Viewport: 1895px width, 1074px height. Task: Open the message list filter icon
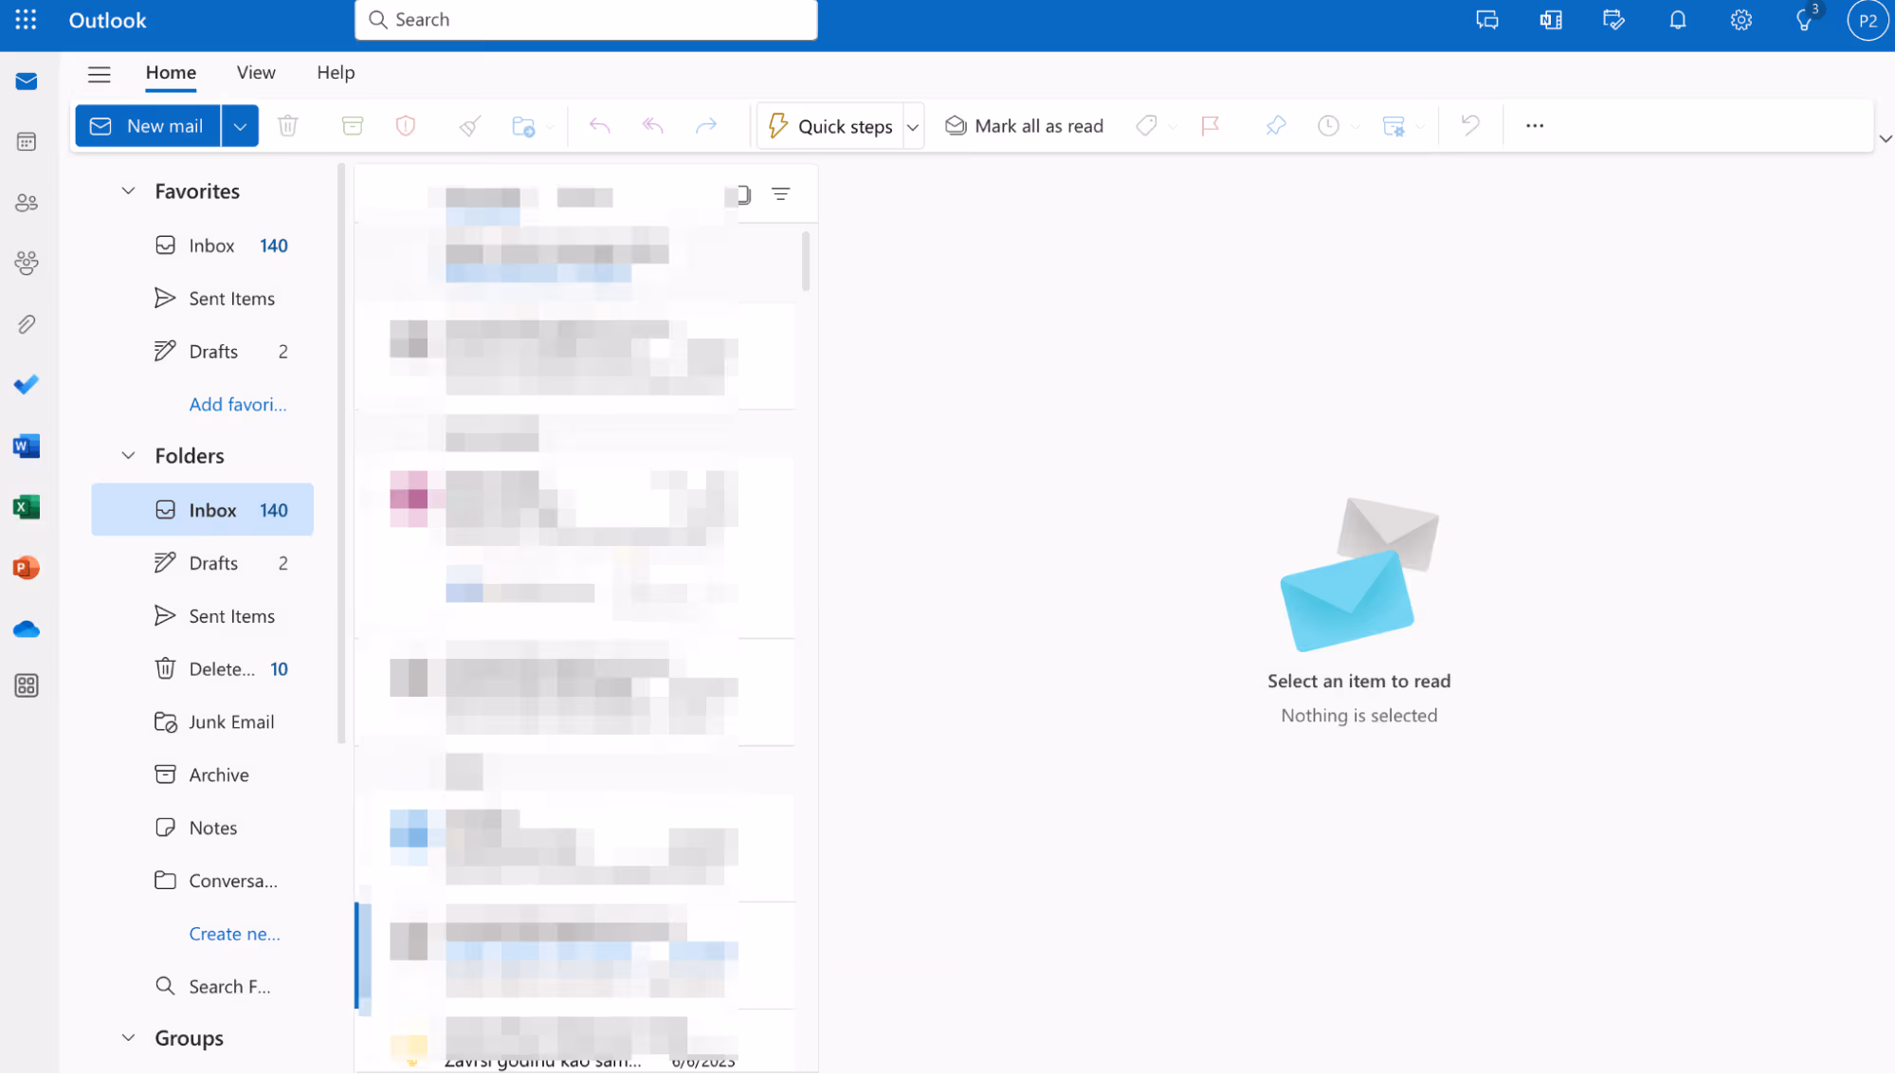(780, 194)
